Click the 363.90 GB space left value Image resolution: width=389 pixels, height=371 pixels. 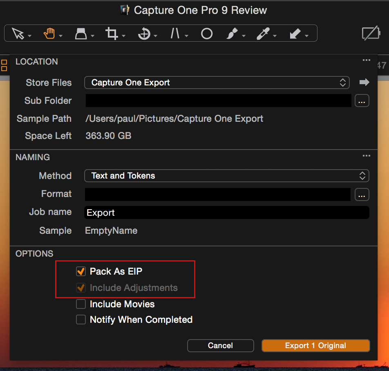[x=108, y=136]
